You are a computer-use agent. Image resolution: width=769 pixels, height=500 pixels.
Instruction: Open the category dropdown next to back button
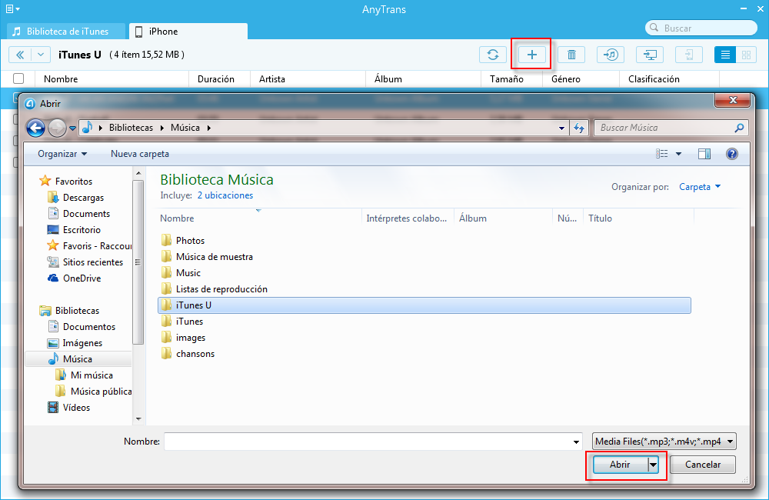tap(41, 55)
